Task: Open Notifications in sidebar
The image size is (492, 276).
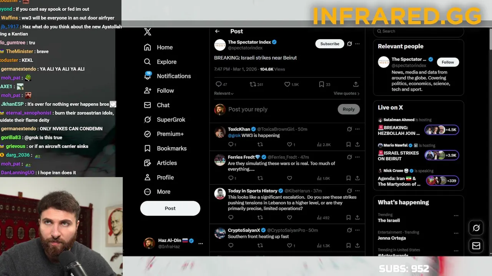Action: pos(167,76)
